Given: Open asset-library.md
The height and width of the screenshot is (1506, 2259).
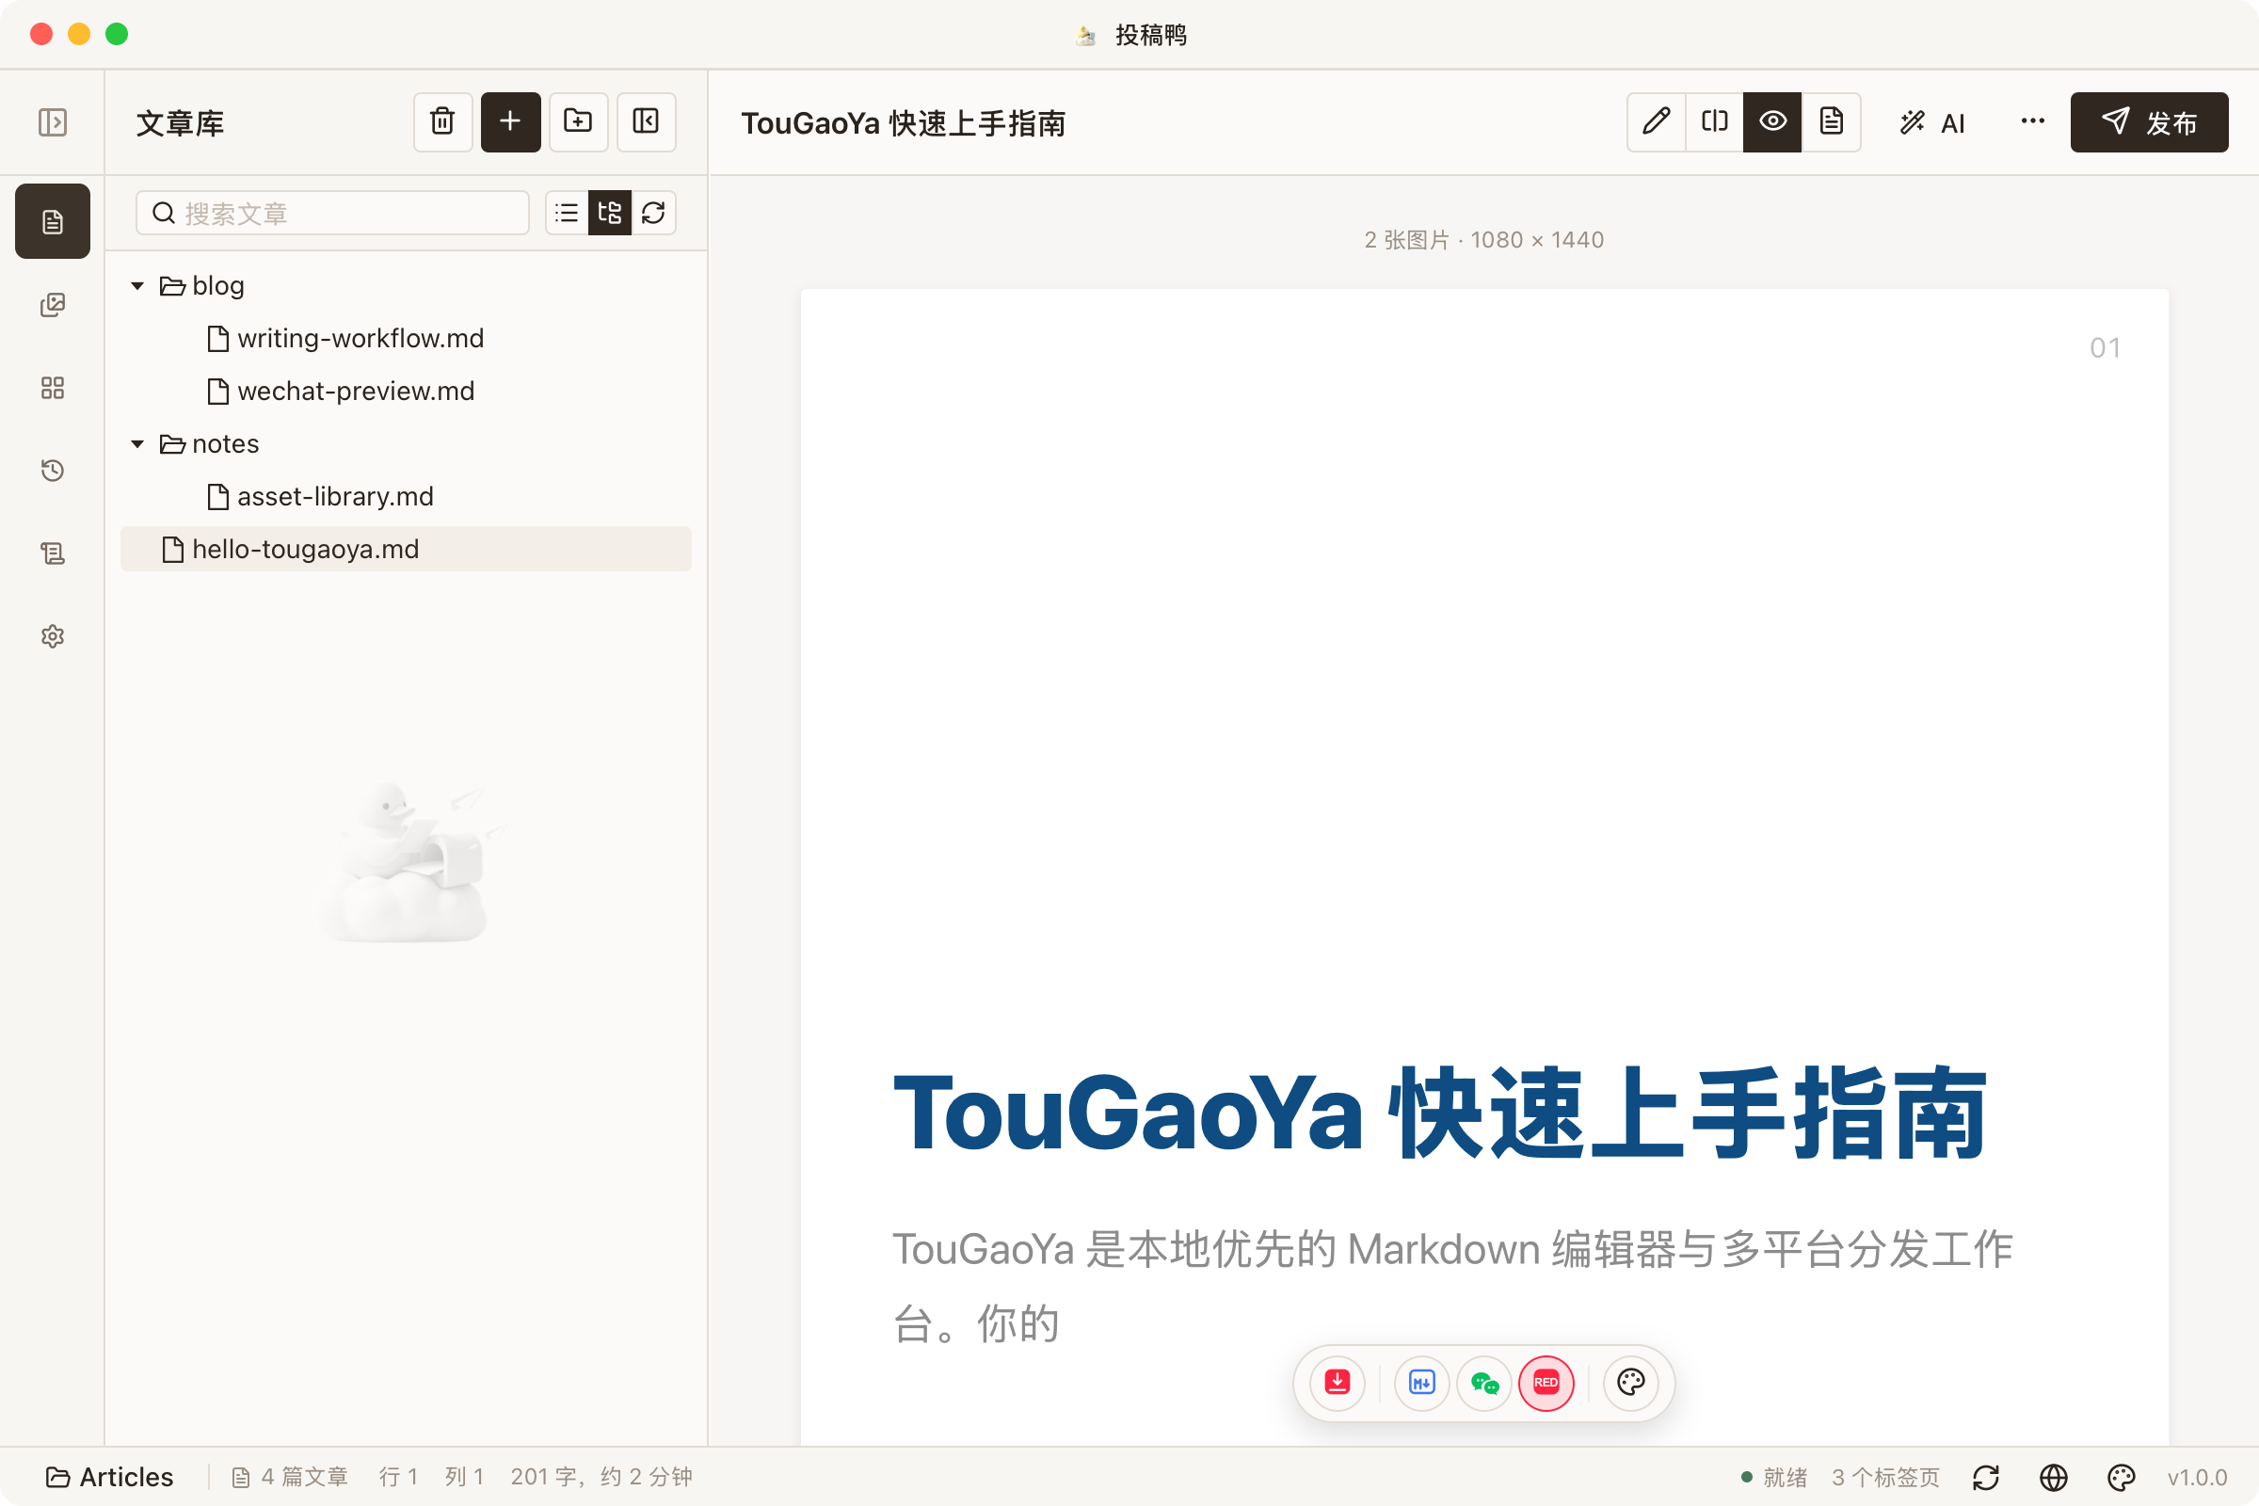Looking at the screenshot, I should [322, 497].
